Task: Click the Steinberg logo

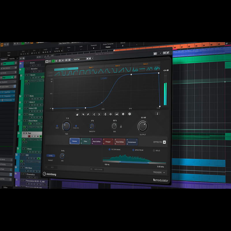Action: tap(49, 174)
